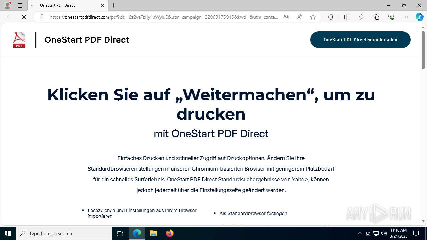This screenshot has width=427, height=240.
Task: Show hidden system tray icons
Action: tap(360, 233)
